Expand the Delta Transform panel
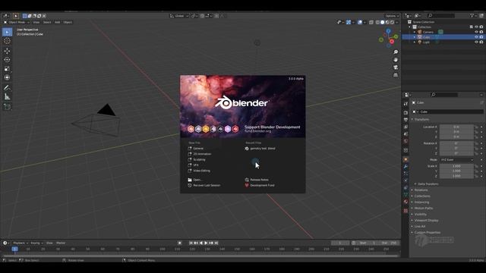Viewport: 486px width, 273px height. 428,184
